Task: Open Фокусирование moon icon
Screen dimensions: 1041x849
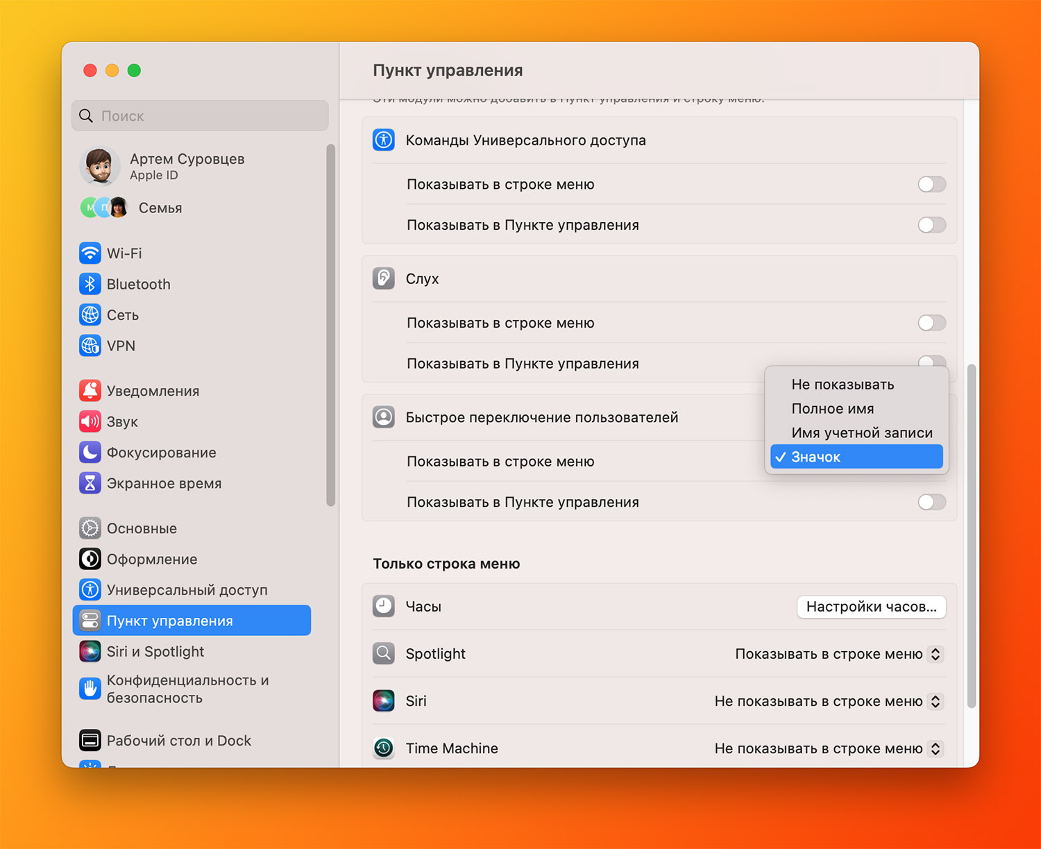Action: tap(90, 453)
